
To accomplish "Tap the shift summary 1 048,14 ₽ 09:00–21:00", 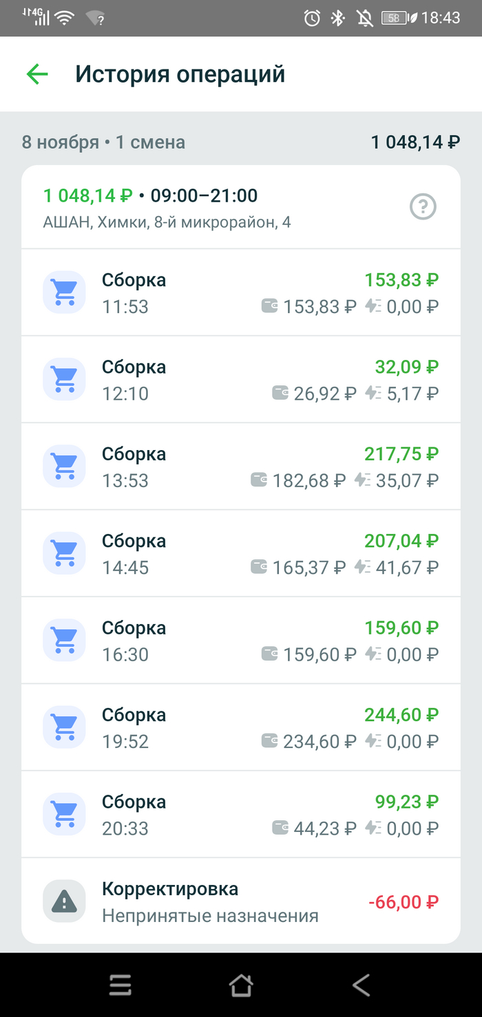I will coord(150,196).
